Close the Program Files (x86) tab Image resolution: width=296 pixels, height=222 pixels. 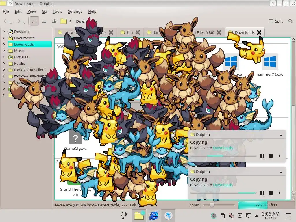click(x=219, y=32)
